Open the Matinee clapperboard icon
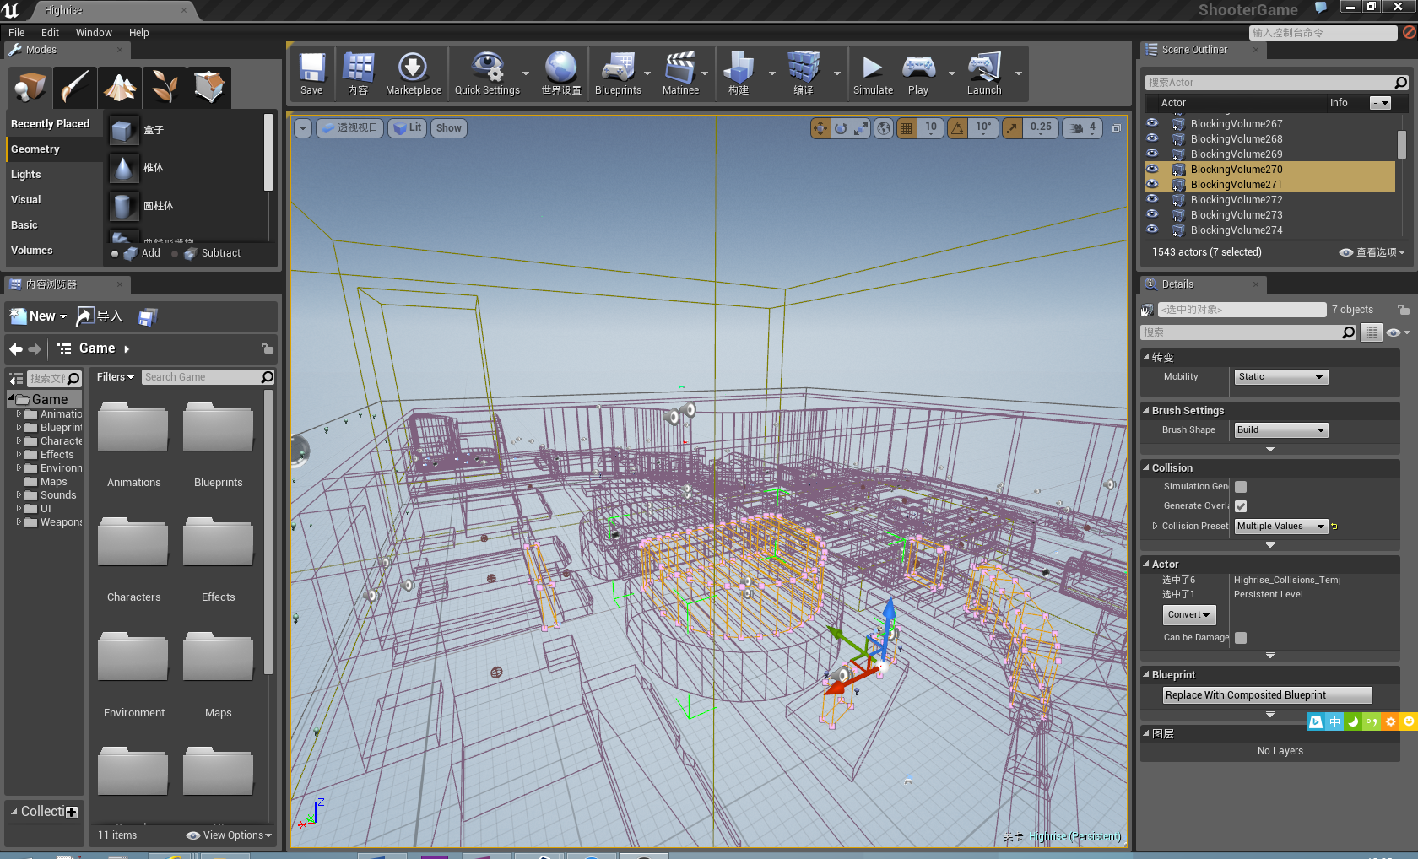This screenshot has width=1418, height=859. 680,73
